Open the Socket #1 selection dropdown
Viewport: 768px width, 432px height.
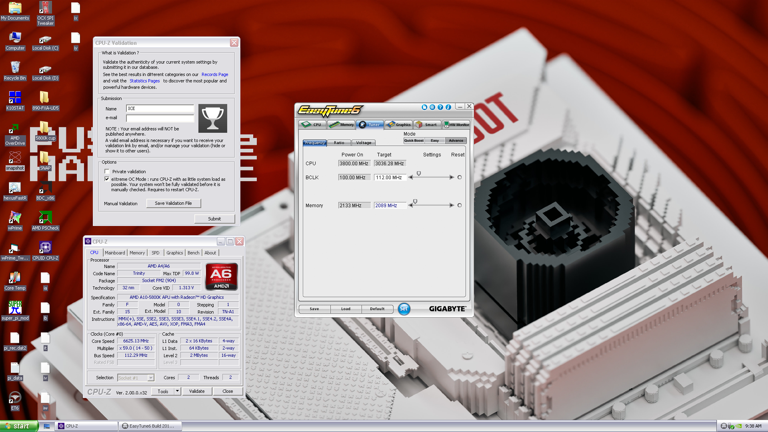point(151,378)
